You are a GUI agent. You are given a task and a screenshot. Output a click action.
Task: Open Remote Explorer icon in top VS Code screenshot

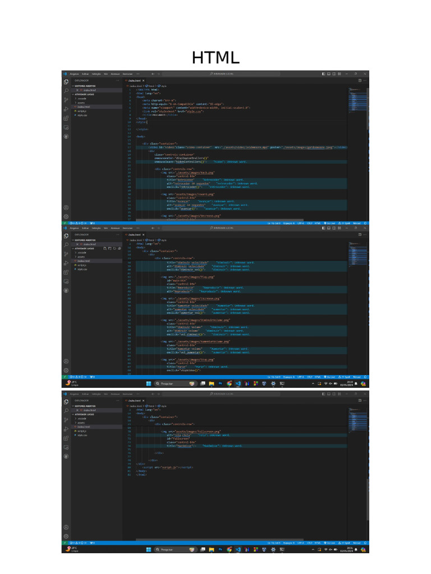coord(66,127)
